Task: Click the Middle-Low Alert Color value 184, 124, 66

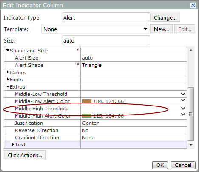Action: [x=108, y=101]
